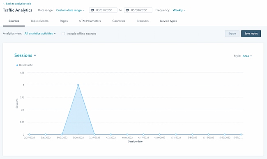Viewport: 267px width, 159px height.
Task: Click the 0.75 y-axis value
Action: click(x=22, y=97)
